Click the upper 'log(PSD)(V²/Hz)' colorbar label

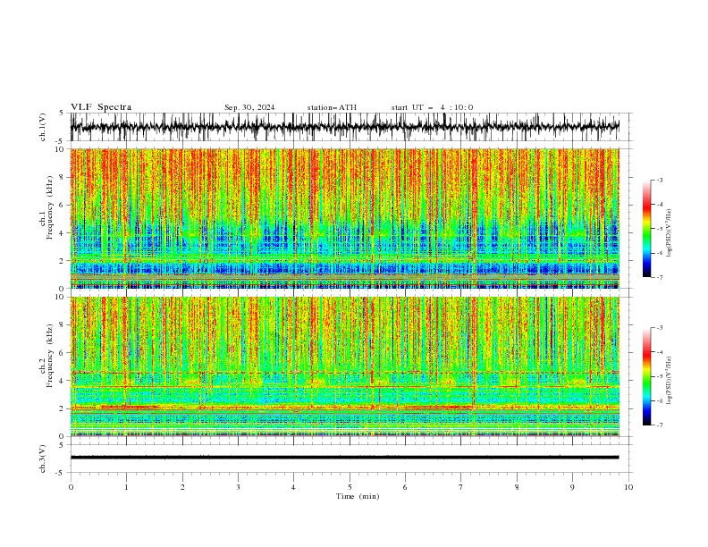click(669, 233)
